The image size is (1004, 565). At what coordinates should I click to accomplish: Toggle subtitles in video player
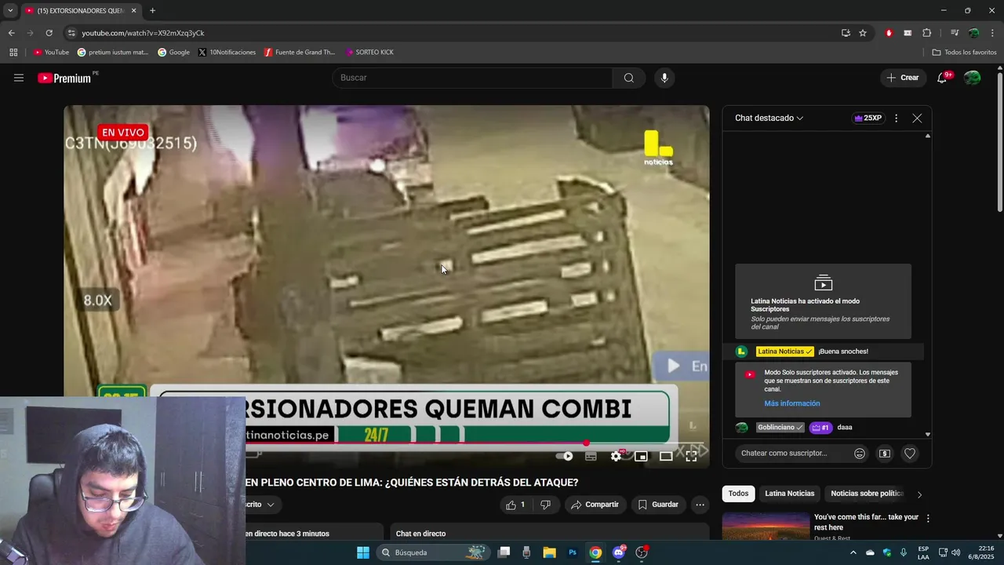tap(591, 456)
